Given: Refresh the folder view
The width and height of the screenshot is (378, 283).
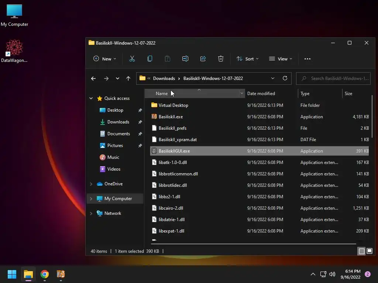Looking at the screenshot, I should pyautogui.click(x=285, y=78).
